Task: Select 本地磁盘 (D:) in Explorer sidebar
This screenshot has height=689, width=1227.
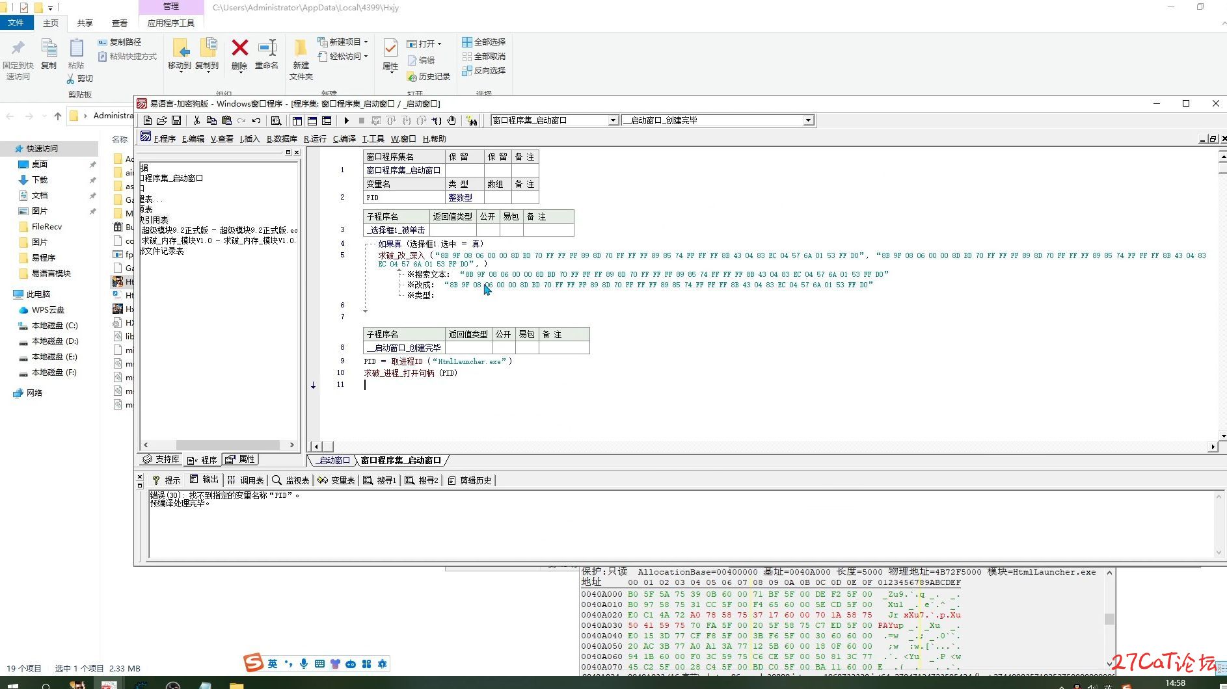Action: coord(55,341)
